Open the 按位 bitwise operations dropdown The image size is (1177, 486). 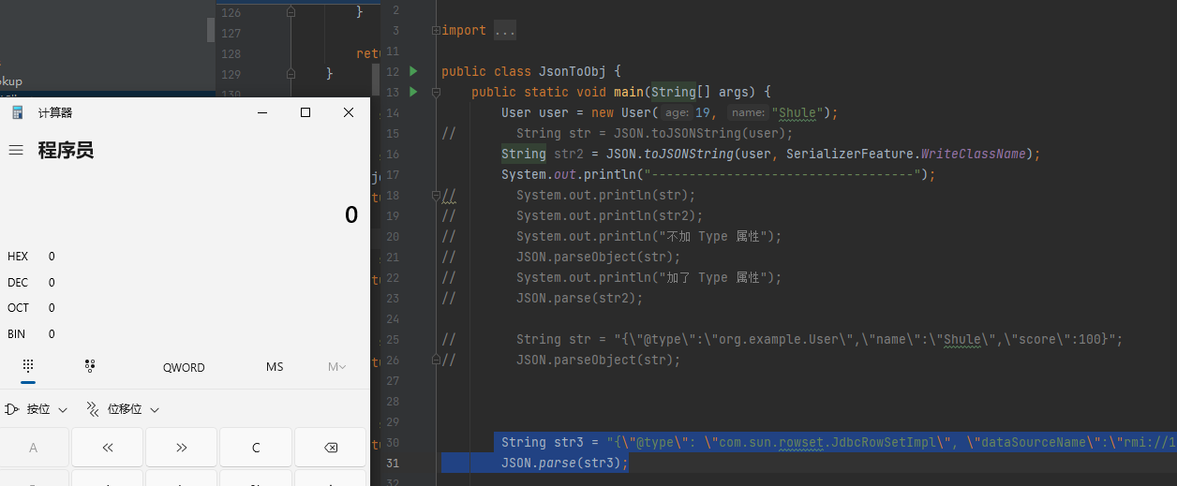(37, 409)
